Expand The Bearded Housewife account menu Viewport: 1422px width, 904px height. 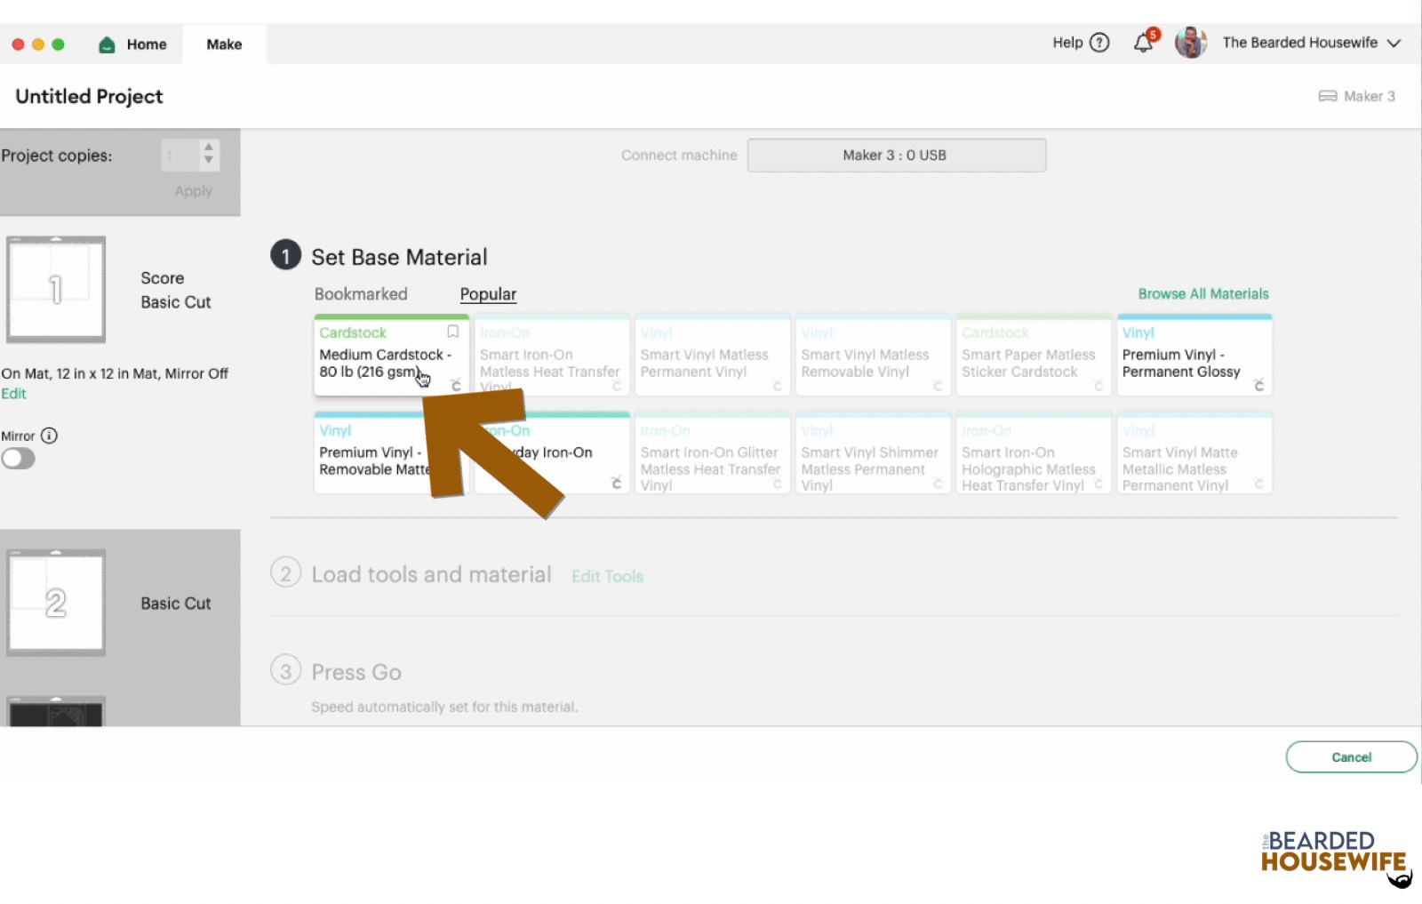click(1394, 43)
